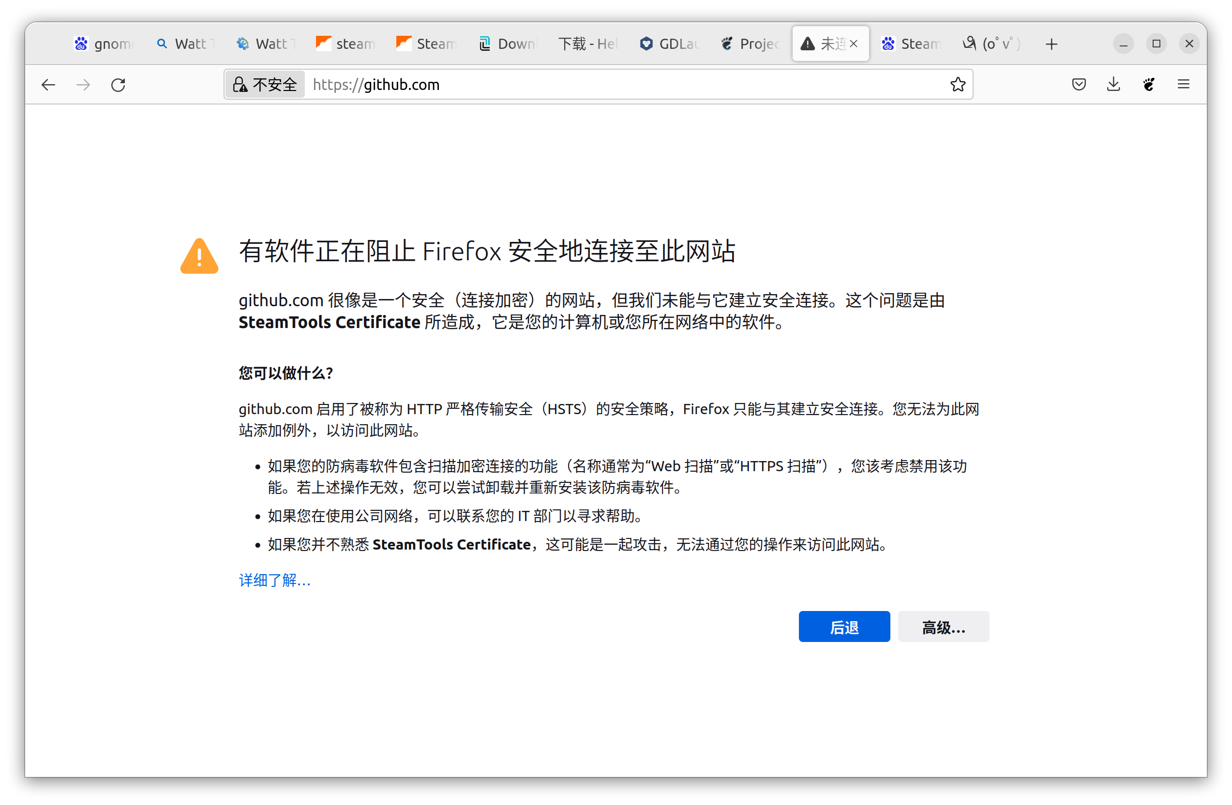This screenshot has width=1232, height=805.
Task: Close the 未连 error tab
Action: pyautogui.click(x=853, y=44)
